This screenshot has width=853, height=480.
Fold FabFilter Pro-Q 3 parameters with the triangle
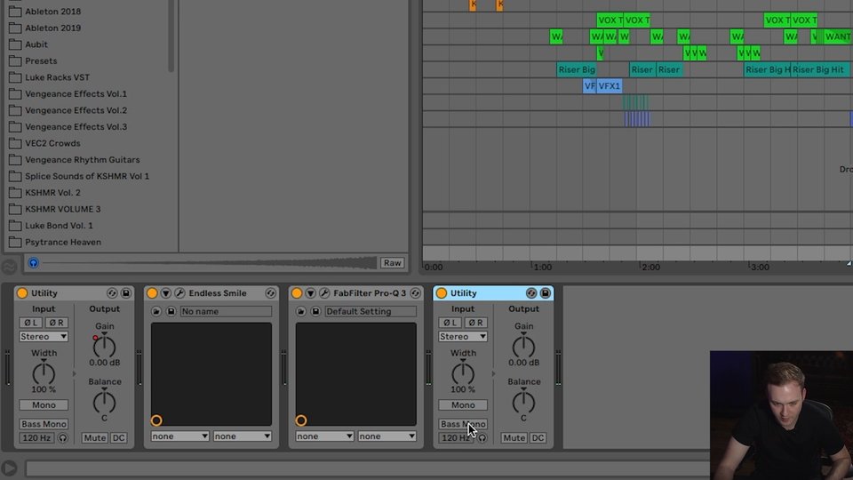310,293
